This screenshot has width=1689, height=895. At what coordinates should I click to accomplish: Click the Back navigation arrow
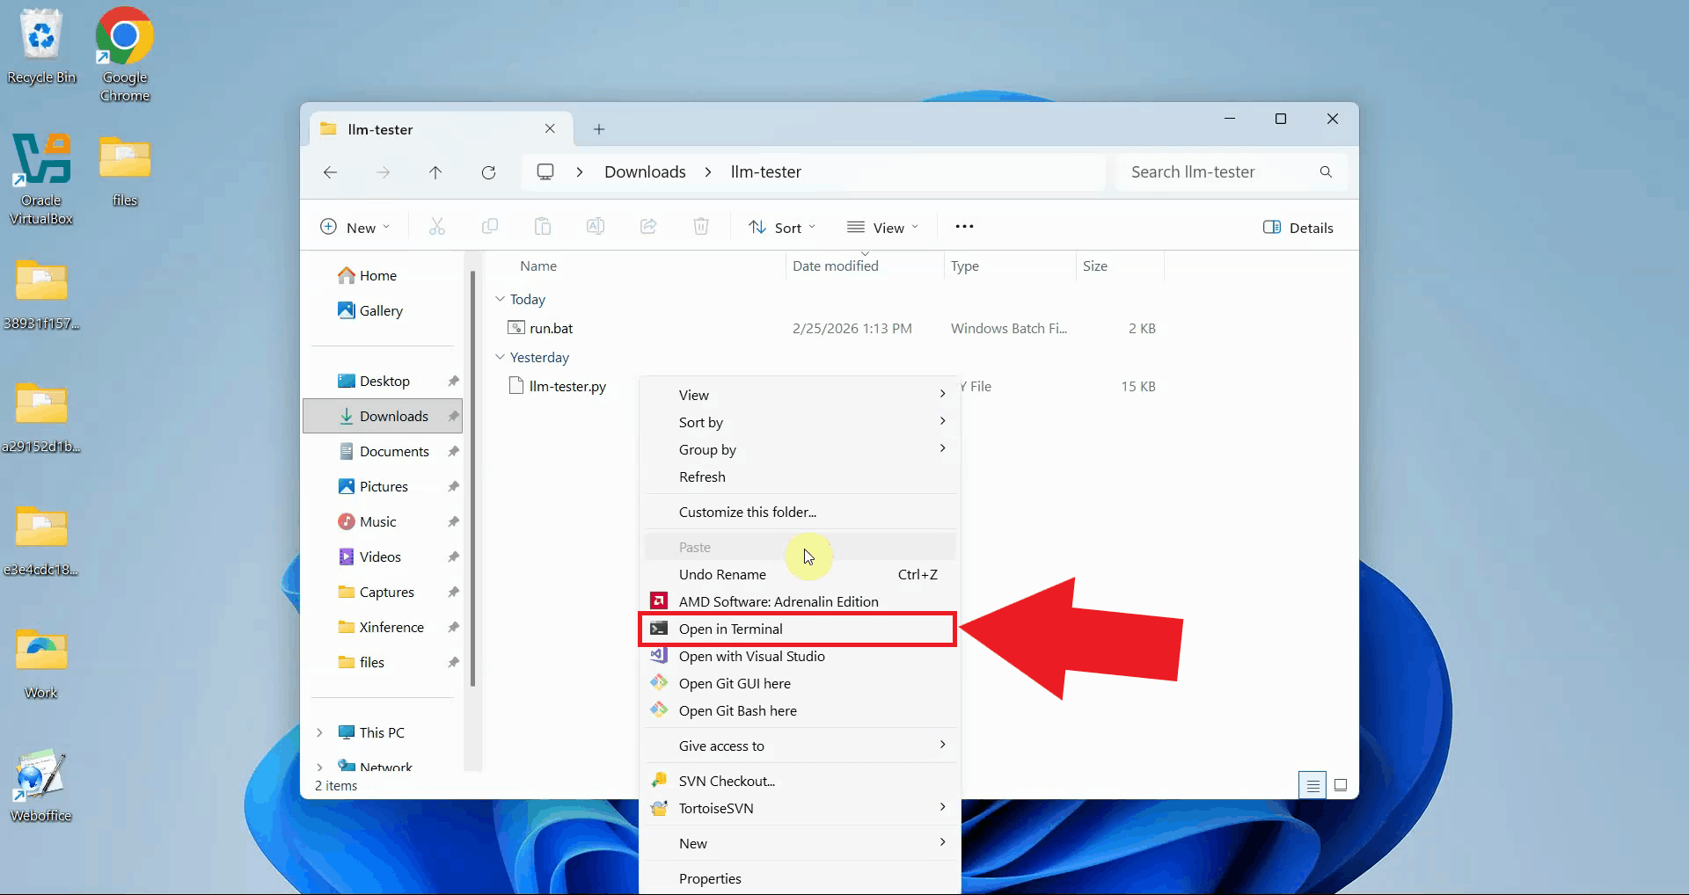331,172
